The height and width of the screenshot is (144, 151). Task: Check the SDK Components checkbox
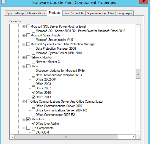tap(28, 128)
